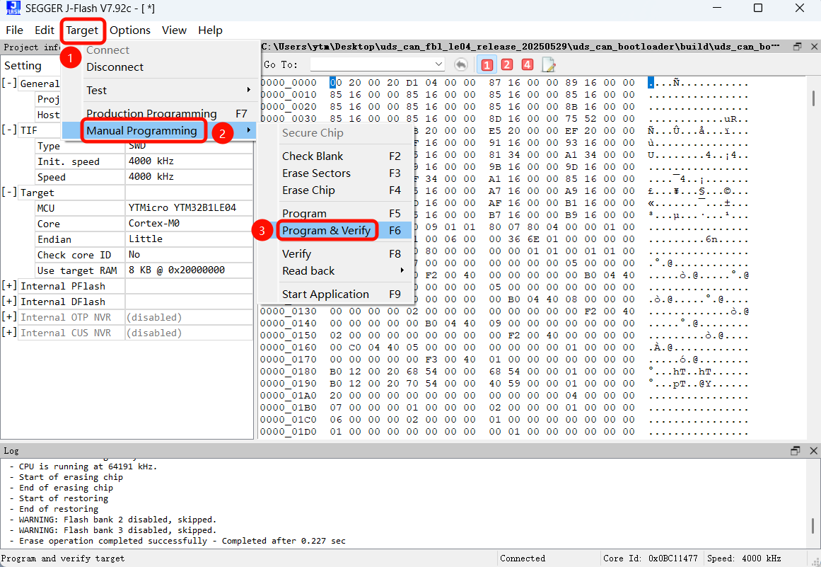821x567 pixels.
Task: Open the View menu
Action: [x=173, y=30]
